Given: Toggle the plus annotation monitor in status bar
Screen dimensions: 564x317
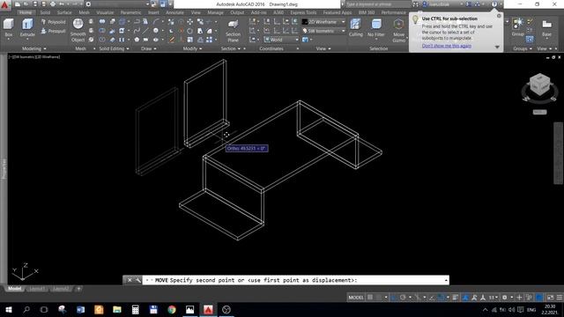Looking at the screenshot, I should pos(519,298).
